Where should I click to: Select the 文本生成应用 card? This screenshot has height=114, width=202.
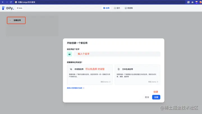tap(137, 75)
